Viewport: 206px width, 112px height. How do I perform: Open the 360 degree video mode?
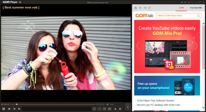coord(94,109)
